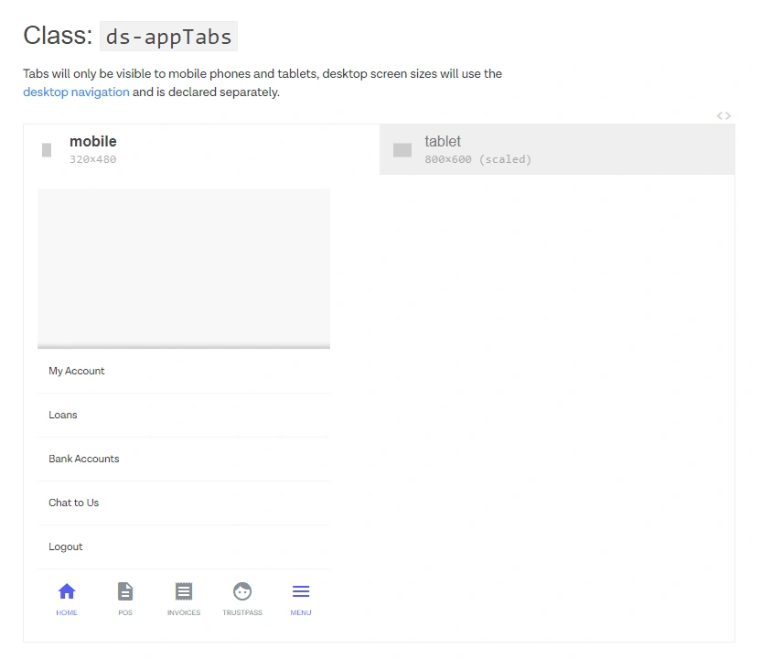Select the Invoices receipt icon

184,591
